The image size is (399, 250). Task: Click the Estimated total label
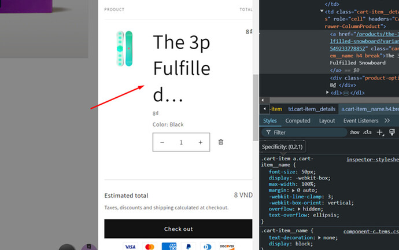pos(126,196)
